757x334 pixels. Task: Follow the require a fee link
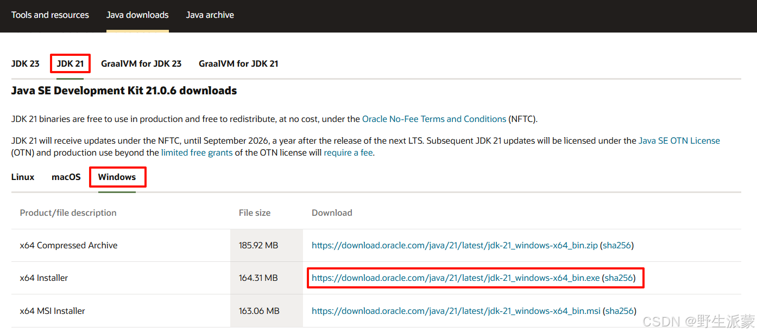click(x=348, y=152)
